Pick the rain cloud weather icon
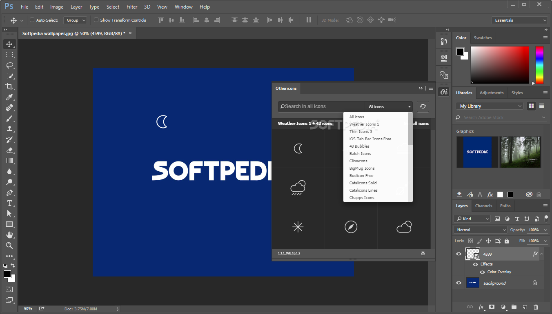 click(x=298, y=188)
